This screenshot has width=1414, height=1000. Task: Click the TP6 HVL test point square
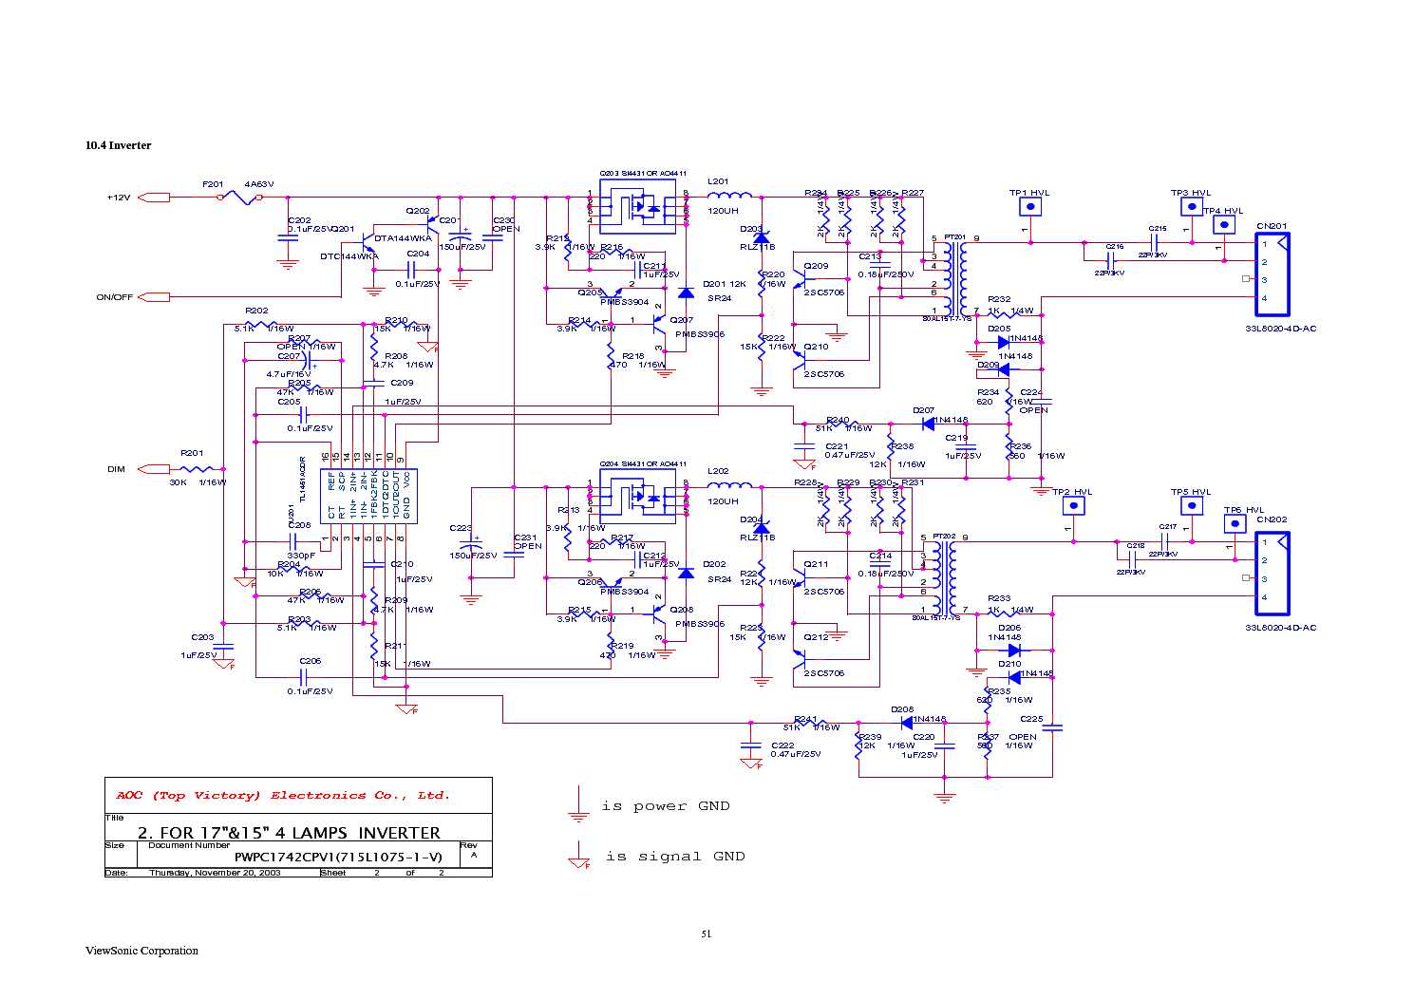[1235, 524]
